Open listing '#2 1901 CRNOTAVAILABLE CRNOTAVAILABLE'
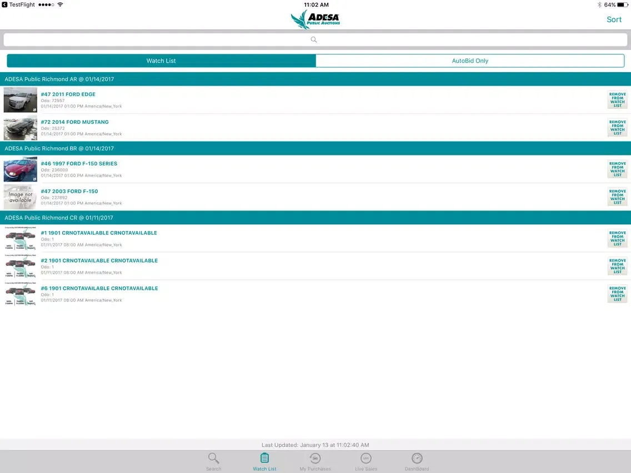The width and height of the screenshot is (631, 473). pyautogui.click(x=99, y=260)
